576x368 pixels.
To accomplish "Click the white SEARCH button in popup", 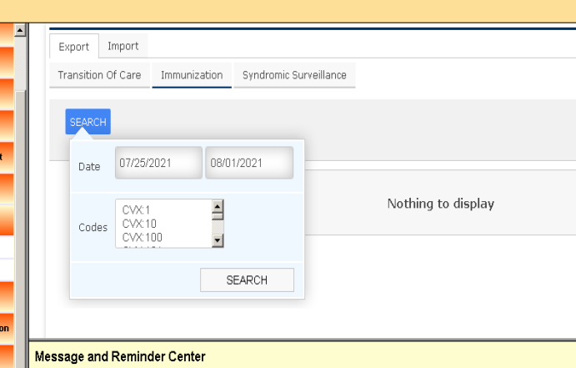I will [x=247, y=280].
